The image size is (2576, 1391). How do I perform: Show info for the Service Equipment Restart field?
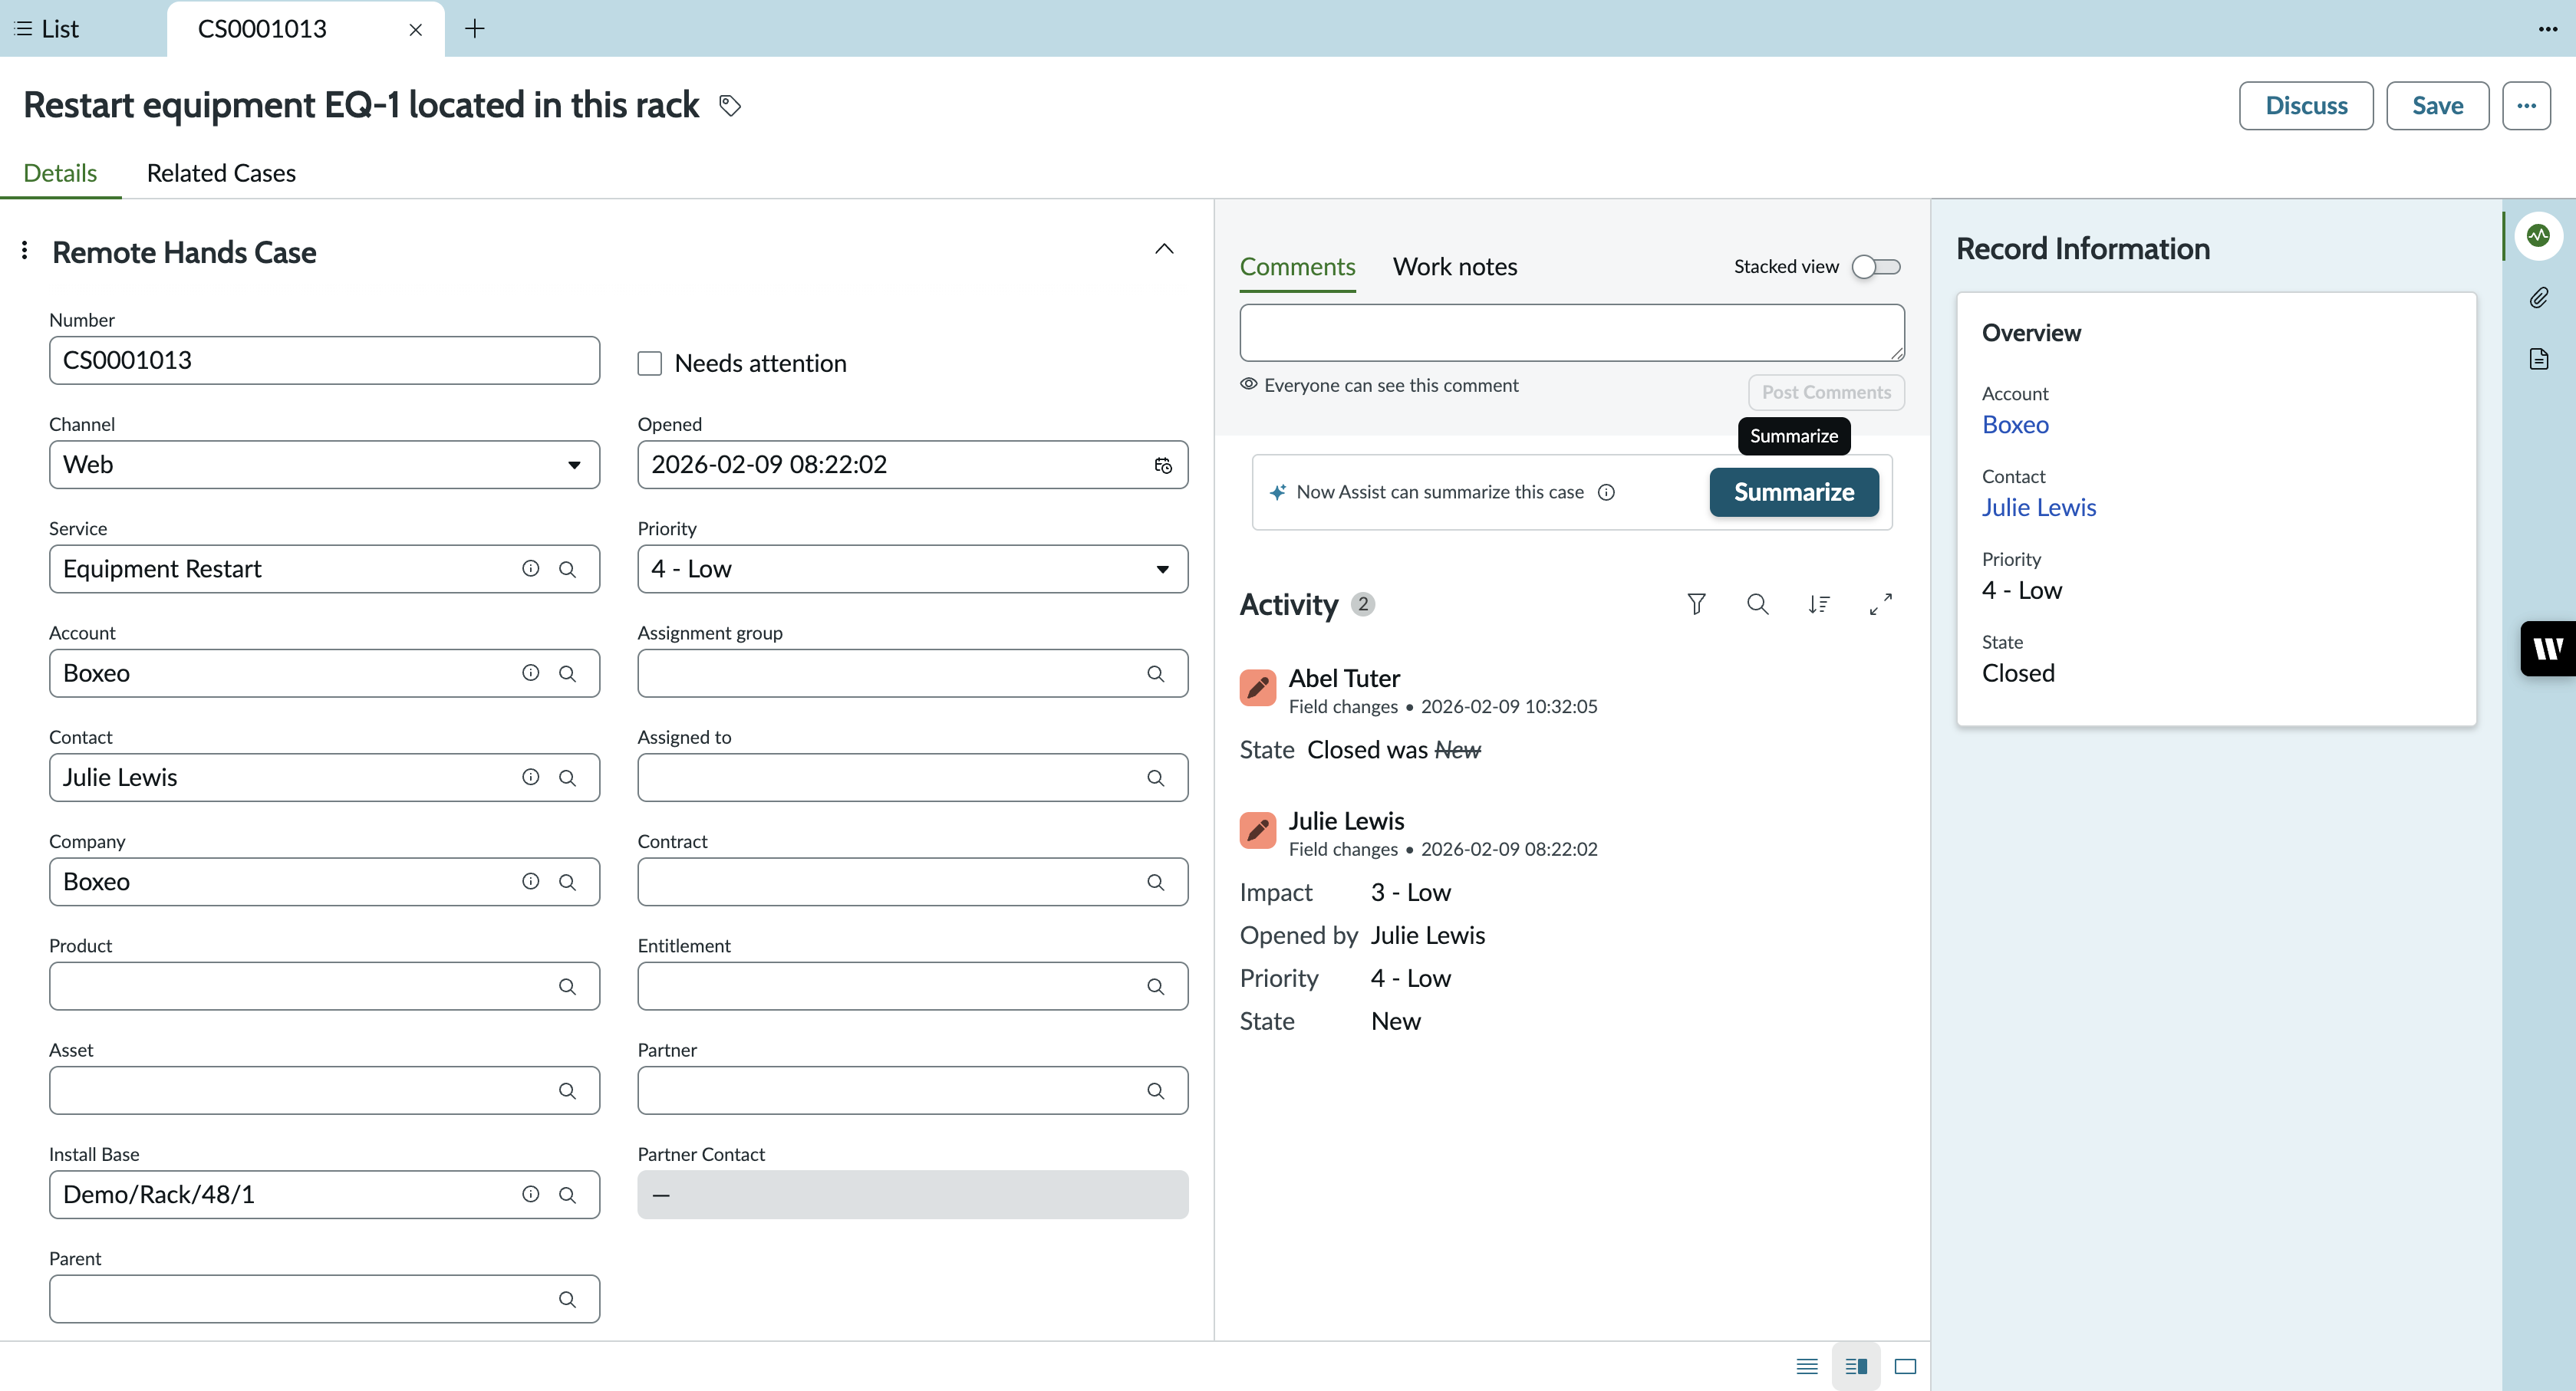[530, 568]
